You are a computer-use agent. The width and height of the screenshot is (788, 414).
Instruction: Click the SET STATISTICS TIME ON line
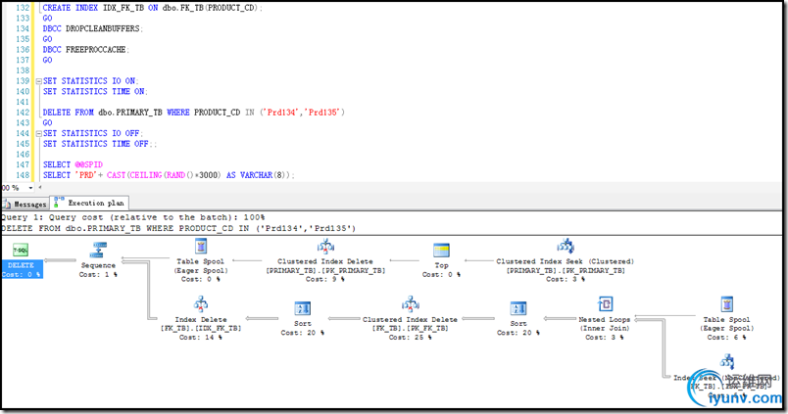point(94,91)
